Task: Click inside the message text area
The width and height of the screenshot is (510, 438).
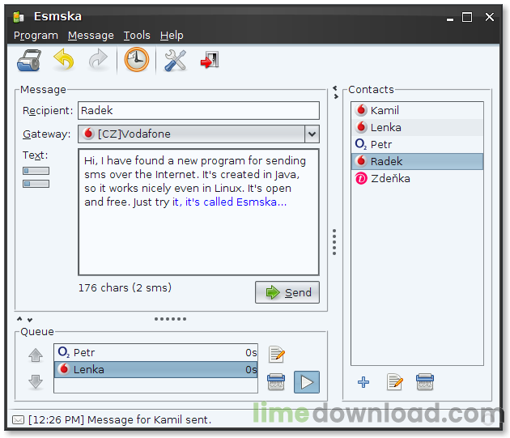Action: pyautogui.click(x=198, y=212)
